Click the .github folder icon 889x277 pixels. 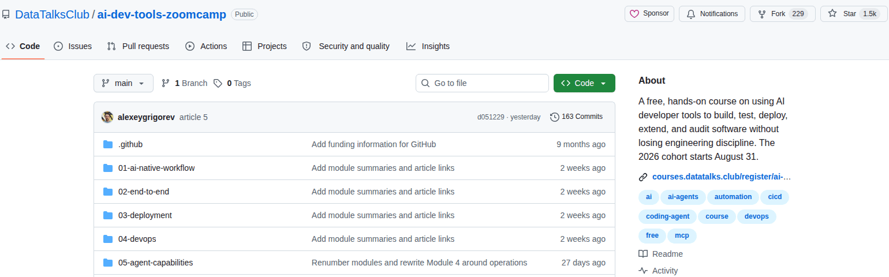(108, 144)
